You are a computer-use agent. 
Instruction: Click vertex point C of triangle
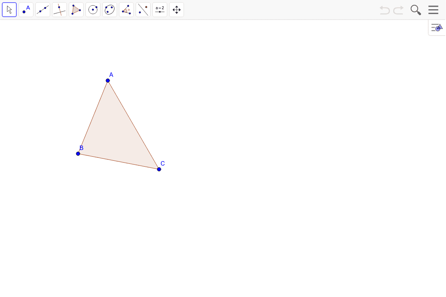[159, 169]
